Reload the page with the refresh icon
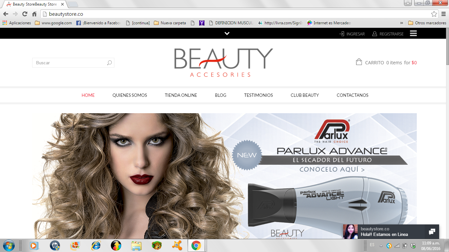Screen dimensions: 449x252 pyautogui.click(x=25, y=14)
